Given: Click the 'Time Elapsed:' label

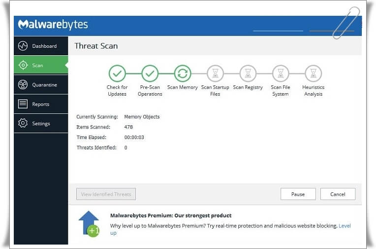Looking at the screenshot, I should pos(92,138).
